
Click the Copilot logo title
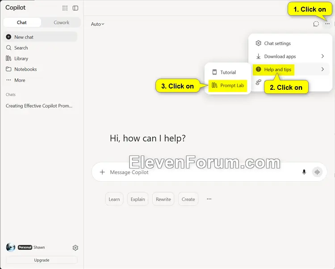(15, 8)
